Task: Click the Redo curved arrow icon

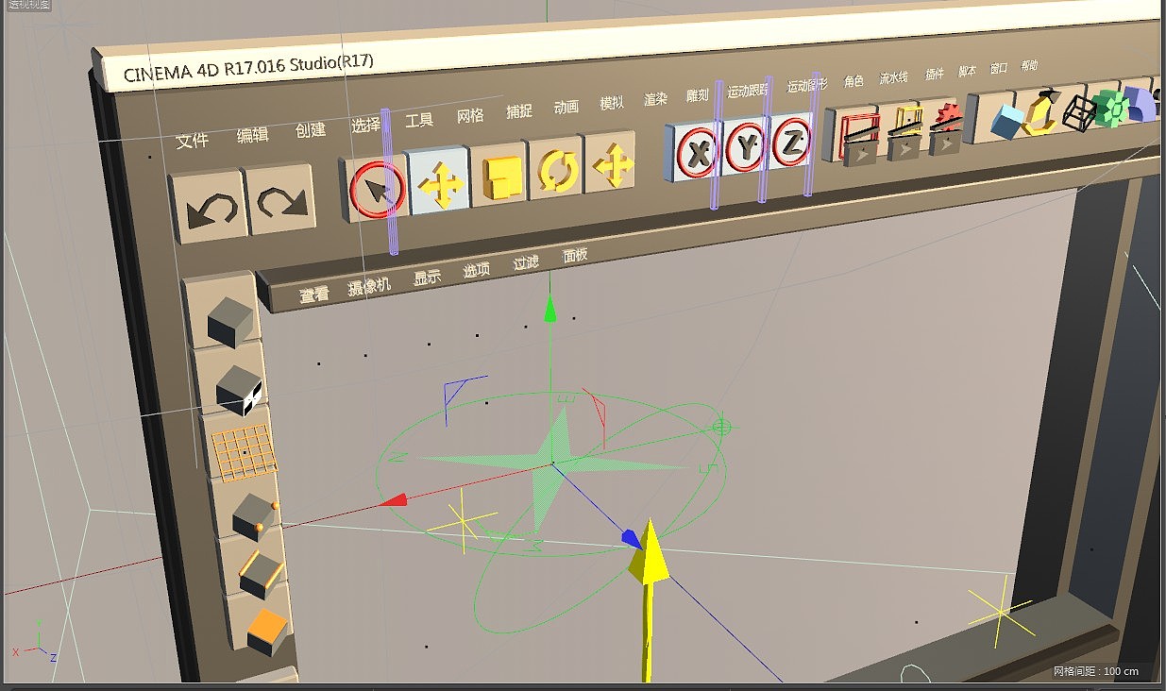Action: click(280, 201)
